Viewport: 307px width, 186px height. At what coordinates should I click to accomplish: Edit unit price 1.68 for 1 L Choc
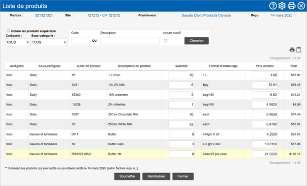point(265,75)
